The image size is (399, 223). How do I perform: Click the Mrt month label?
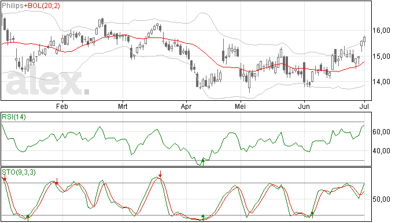click(123, 106)
